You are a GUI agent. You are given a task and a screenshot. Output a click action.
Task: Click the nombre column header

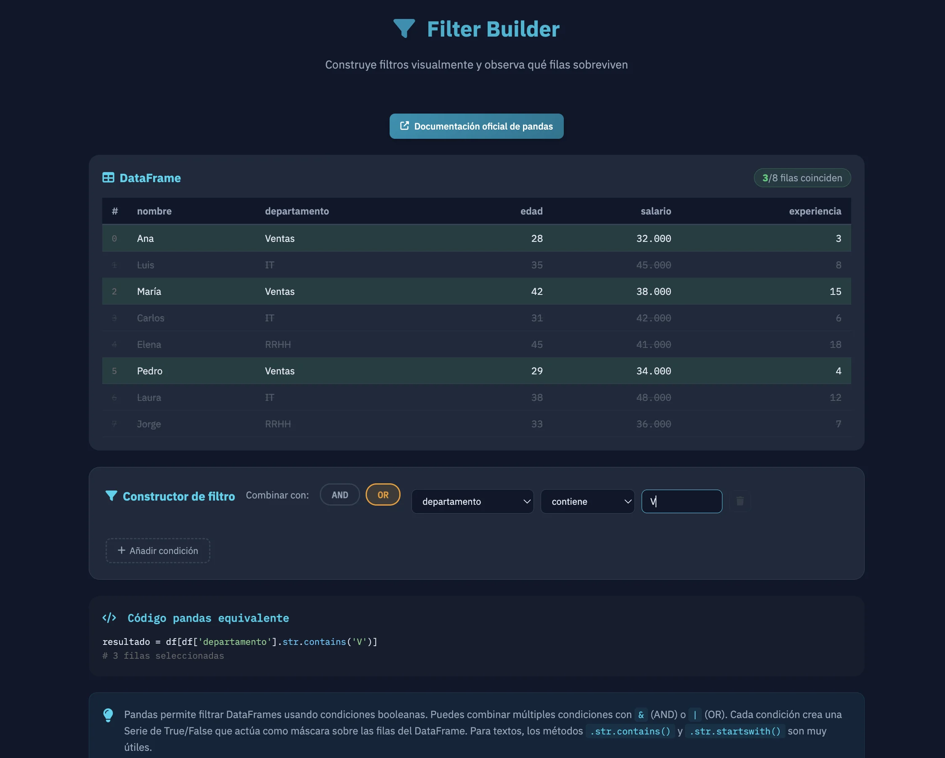pyautogui.click(x=154, y=211)
